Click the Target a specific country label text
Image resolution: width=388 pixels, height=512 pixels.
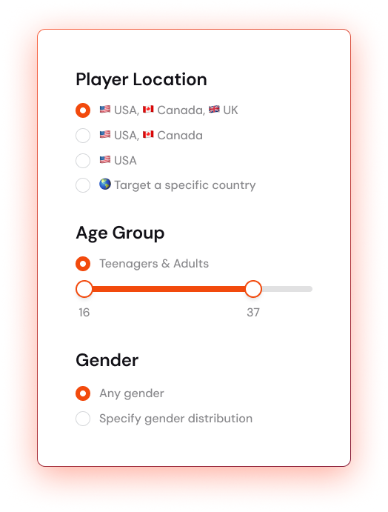tap(185, 185)
